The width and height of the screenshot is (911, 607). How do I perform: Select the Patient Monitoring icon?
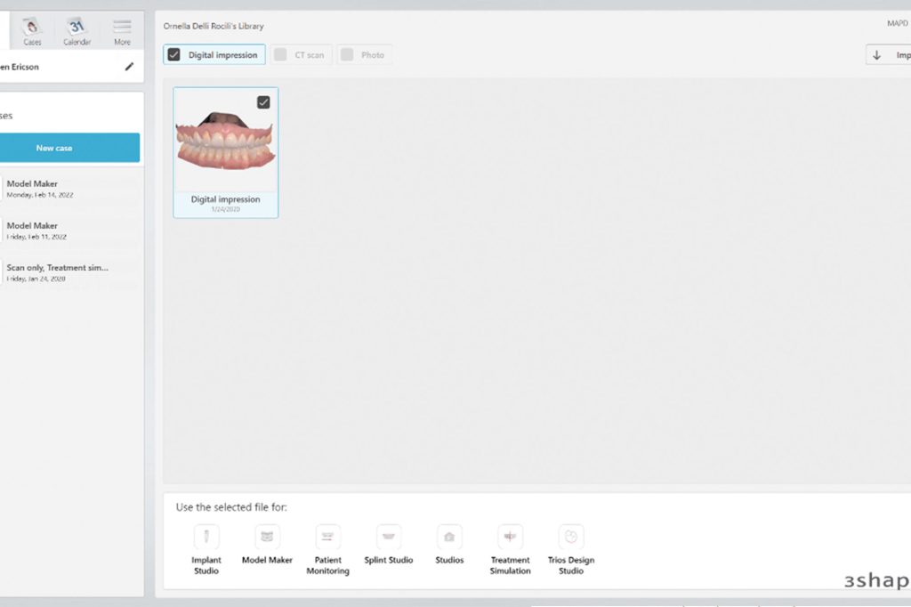pos(327,545)
